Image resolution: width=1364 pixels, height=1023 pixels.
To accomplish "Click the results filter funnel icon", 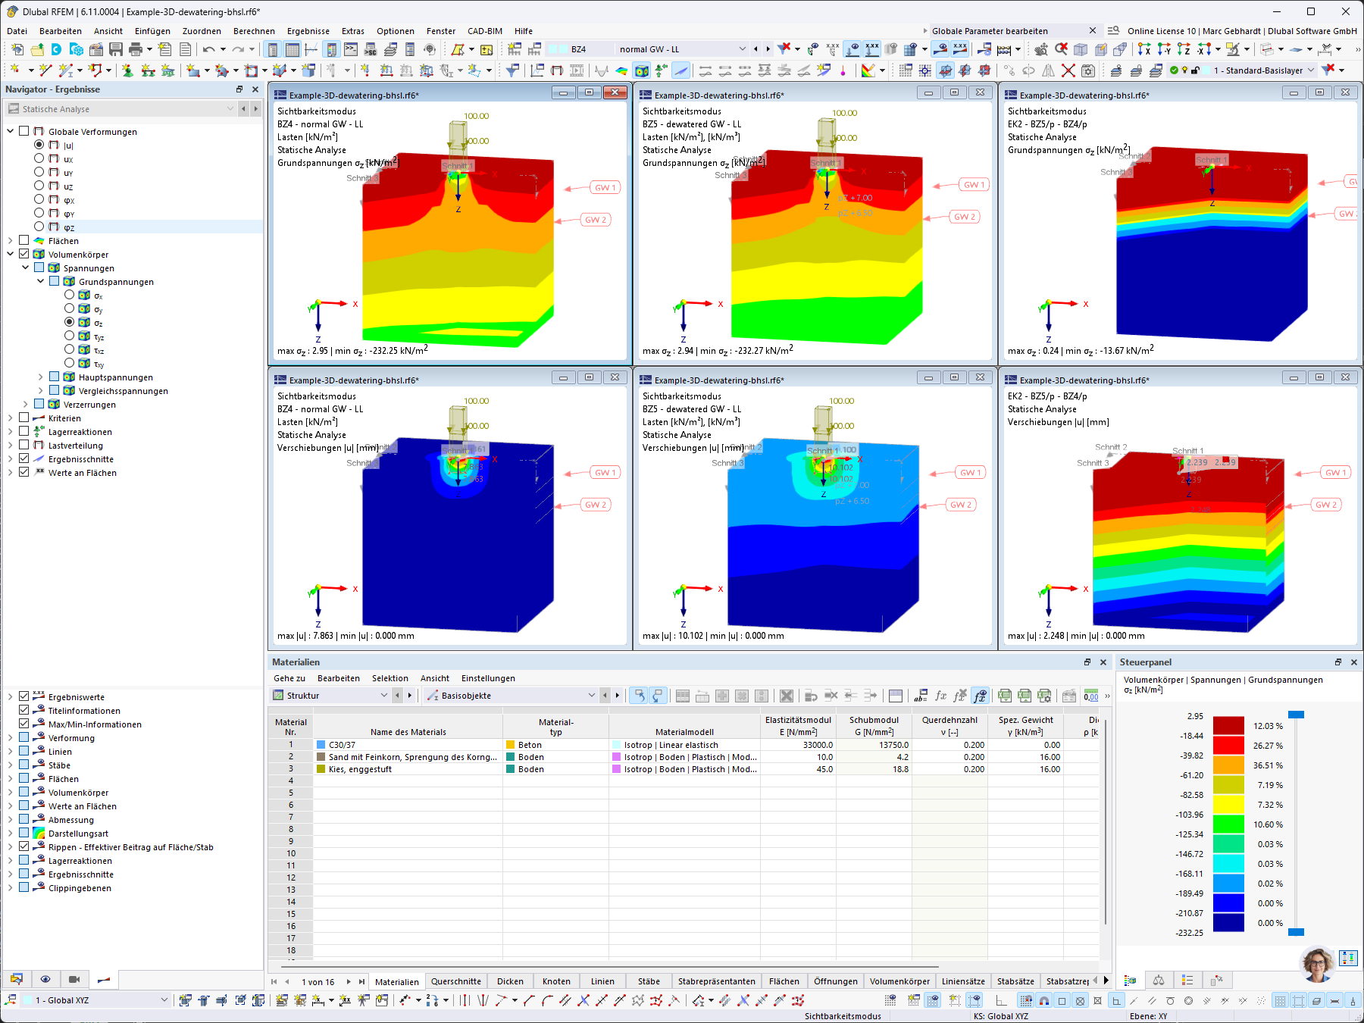I will tap(513, 70).
